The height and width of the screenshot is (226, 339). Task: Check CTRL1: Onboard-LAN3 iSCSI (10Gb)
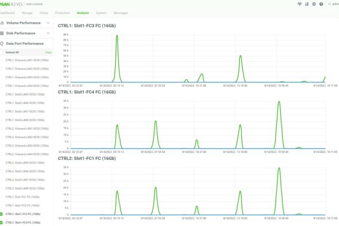(x=27, y=77)
